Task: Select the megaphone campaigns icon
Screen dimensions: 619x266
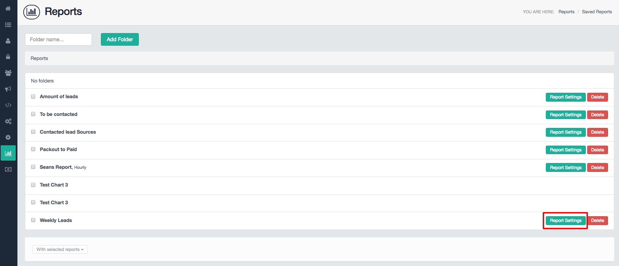Action: pos(8,89)
